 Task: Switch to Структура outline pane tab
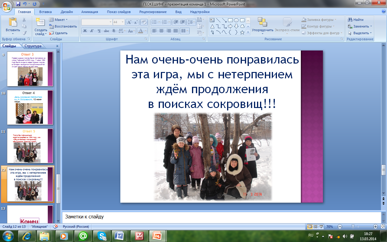[x=33, y=46]
